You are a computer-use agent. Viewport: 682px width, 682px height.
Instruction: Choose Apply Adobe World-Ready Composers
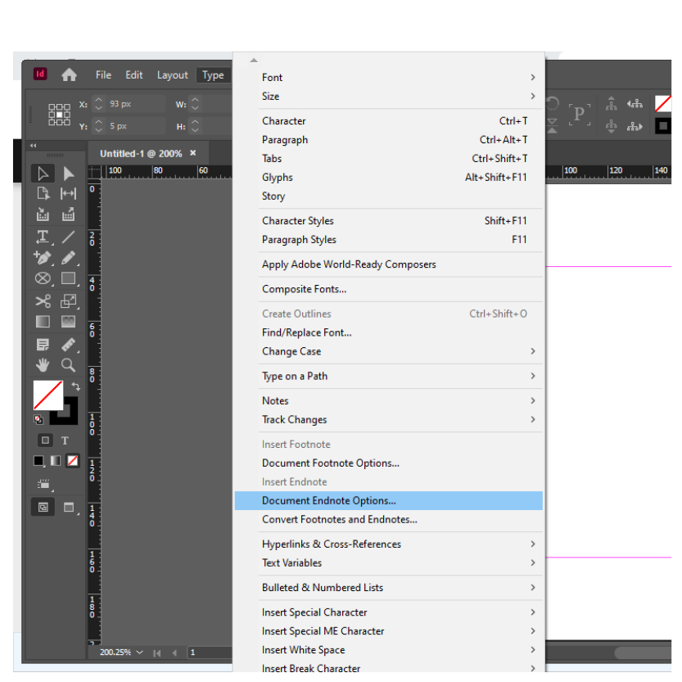tap(388, 264)
